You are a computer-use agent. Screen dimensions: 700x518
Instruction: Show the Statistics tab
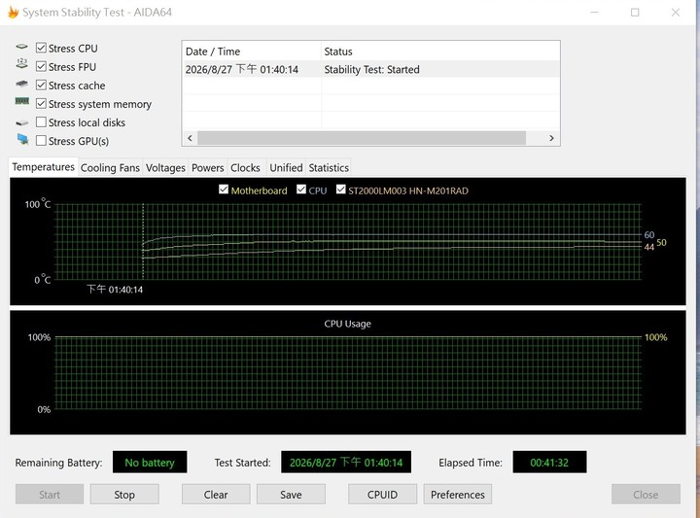(x=329, y=168)
